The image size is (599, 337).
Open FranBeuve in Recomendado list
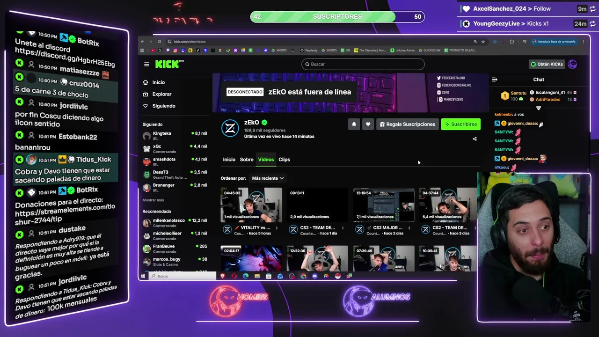coord(175,249)
